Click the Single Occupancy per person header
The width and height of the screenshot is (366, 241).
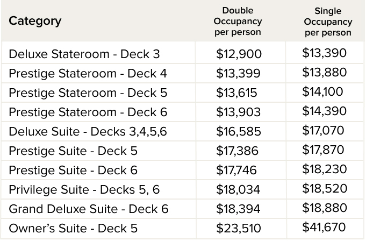point(328,22)
